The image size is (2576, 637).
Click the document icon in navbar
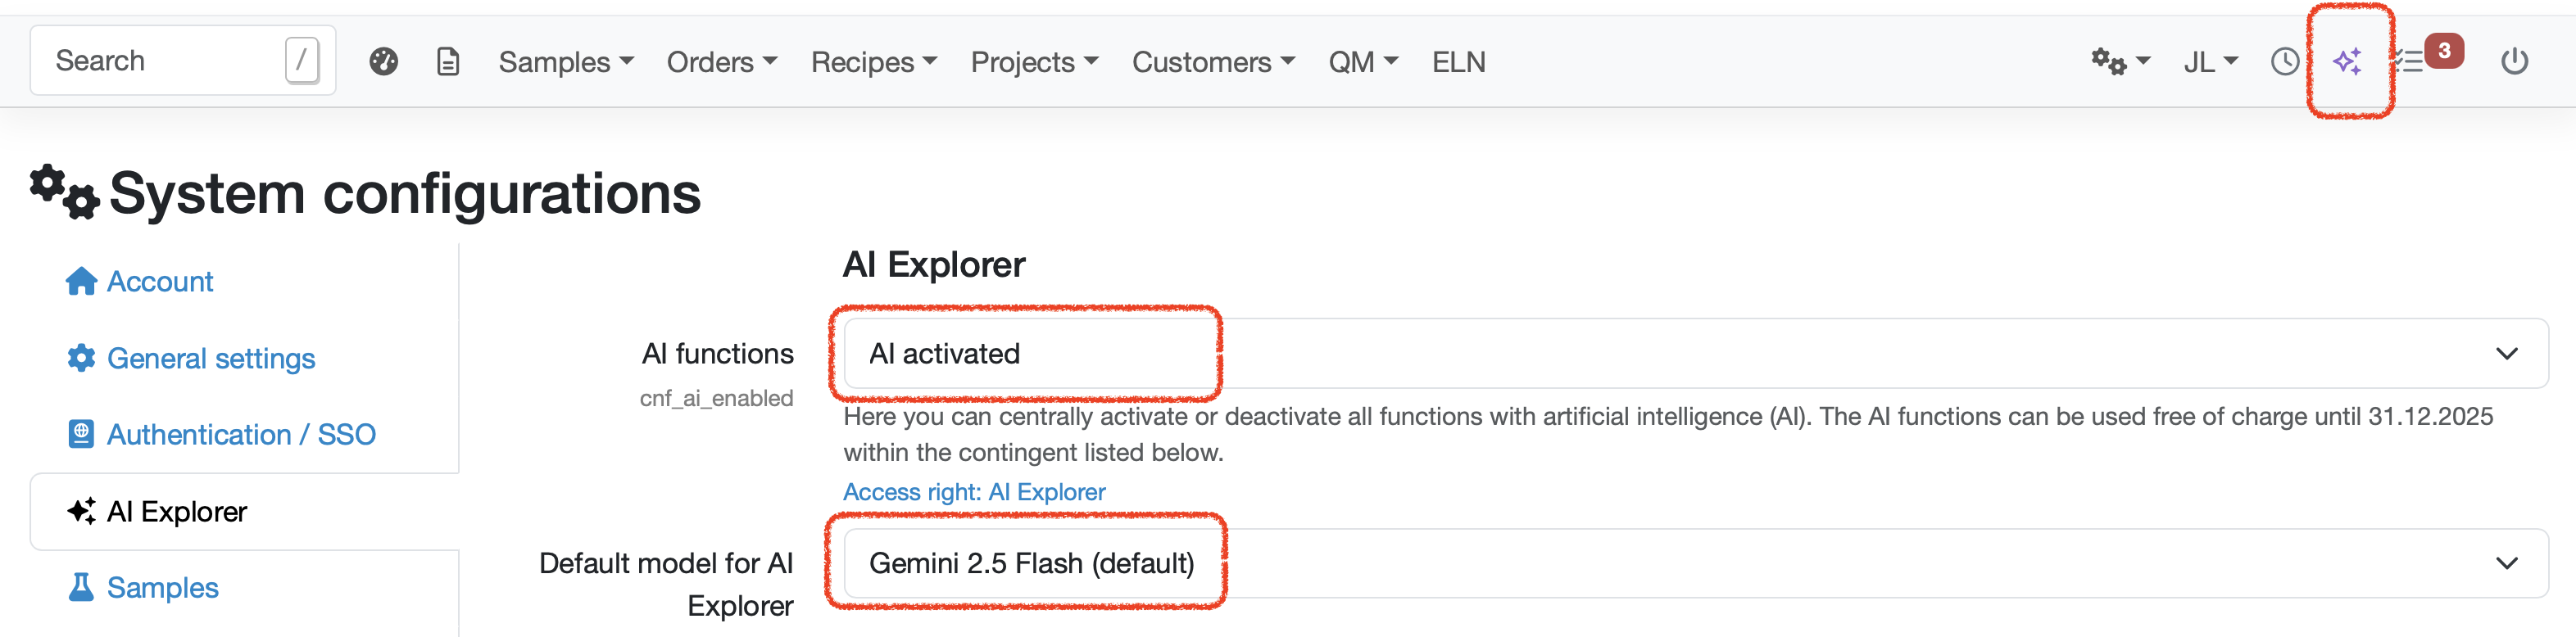[448, 62]
